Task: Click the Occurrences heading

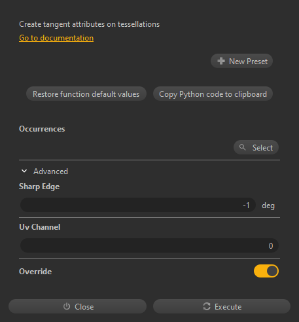Action: (42, 129)
